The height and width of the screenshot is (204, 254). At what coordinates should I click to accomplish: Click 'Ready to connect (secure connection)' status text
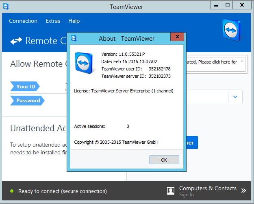[63, 191]
